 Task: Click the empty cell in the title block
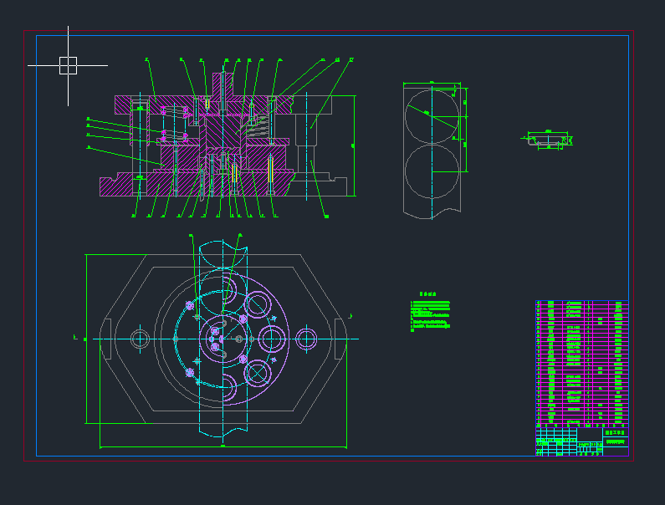click(590, 435)
